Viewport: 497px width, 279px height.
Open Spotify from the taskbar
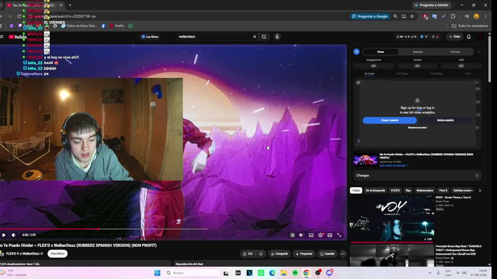tap(295, 273)
